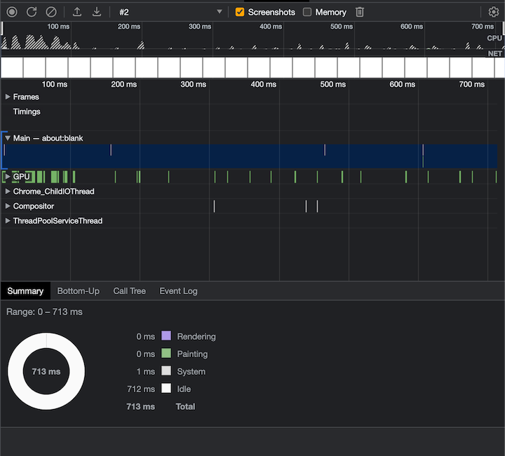Open capture settings gear icon
Image resolution: width=505 pixels, height=456 pixels.
click(494, 12)
